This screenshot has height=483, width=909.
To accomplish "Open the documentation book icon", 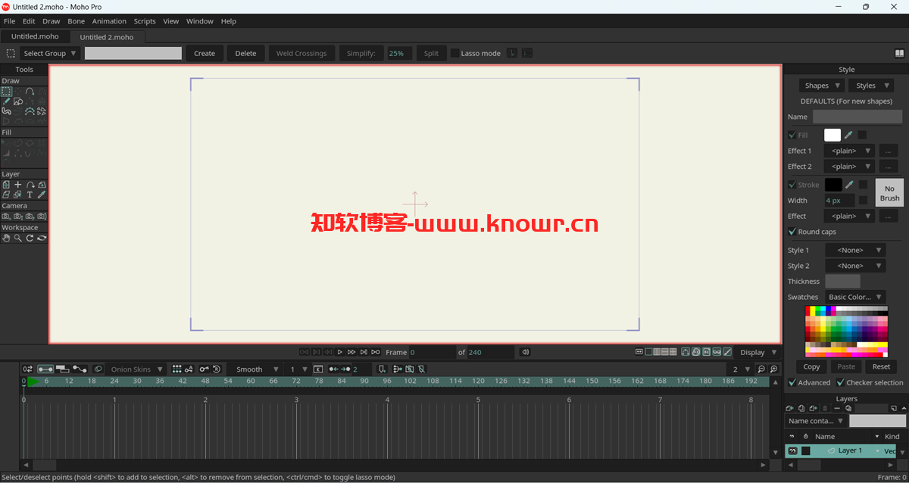I will [x=899, y=53].
